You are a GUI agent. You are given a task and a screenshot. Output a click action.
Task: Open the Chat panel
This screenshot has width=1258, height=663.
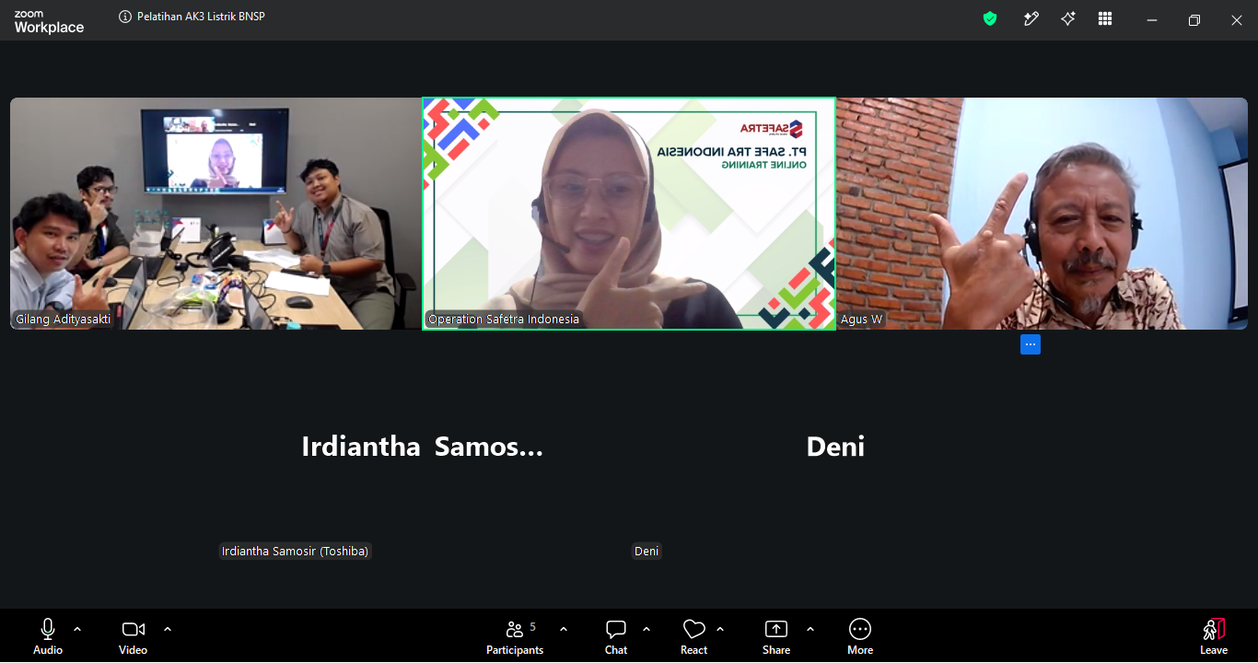[x=616, y=636]
